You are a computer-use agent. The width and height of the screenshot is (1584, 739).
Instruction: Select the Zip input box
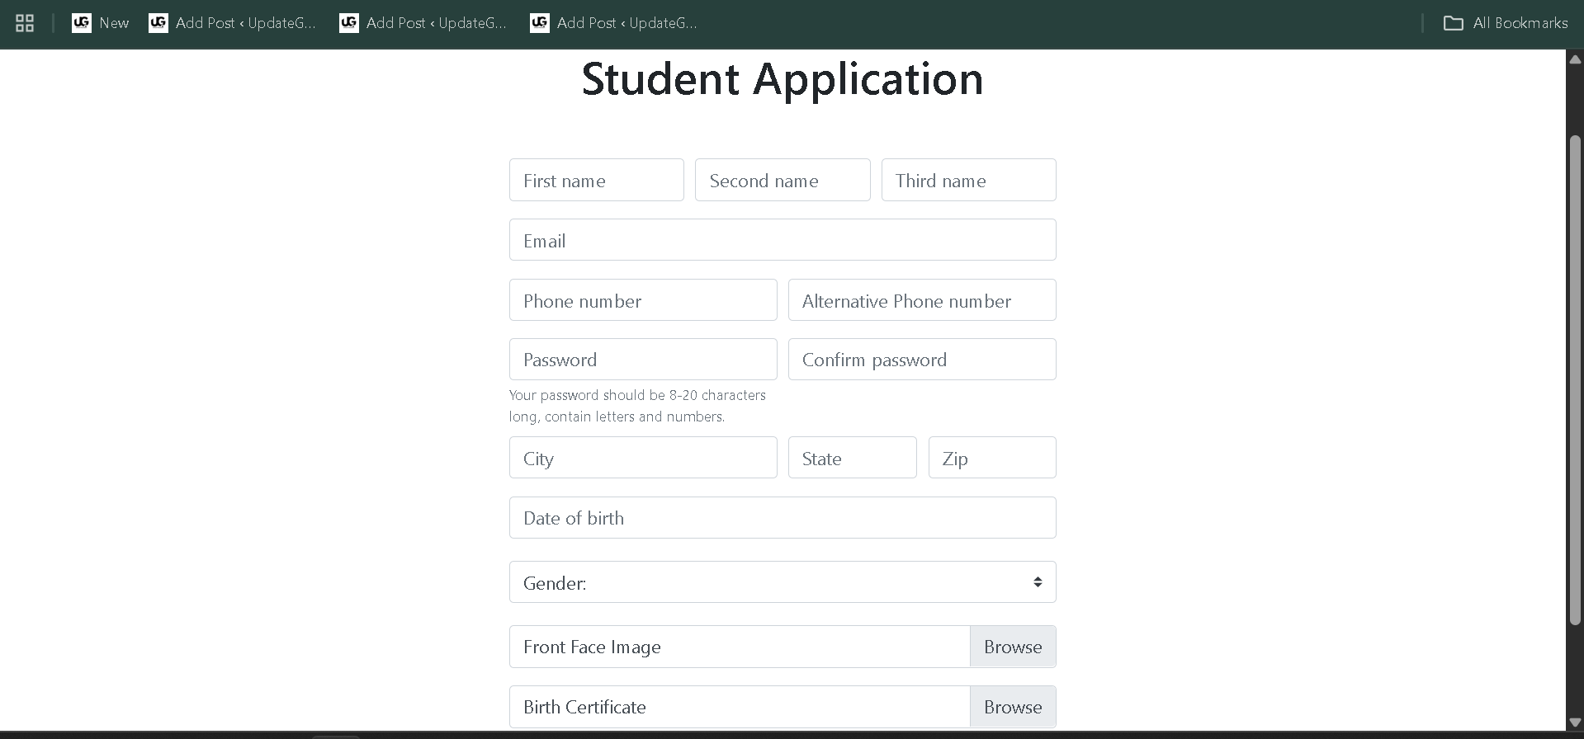coord(991,458)
